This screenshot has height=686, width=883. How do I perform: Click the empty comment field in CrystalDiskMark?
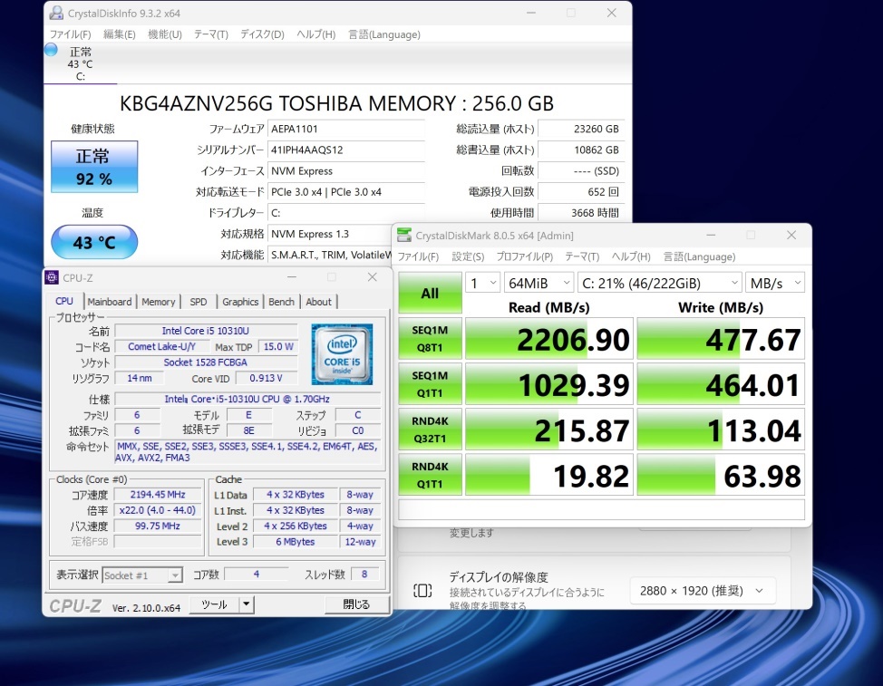[601, 510]
